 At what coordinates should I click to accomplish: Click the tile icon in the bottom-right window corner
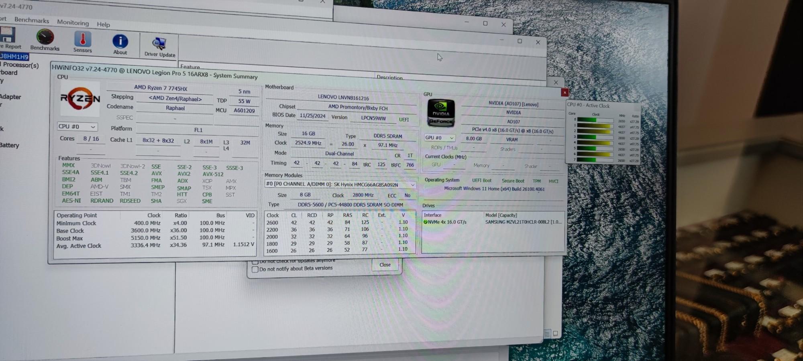click(x=555, y=333)
